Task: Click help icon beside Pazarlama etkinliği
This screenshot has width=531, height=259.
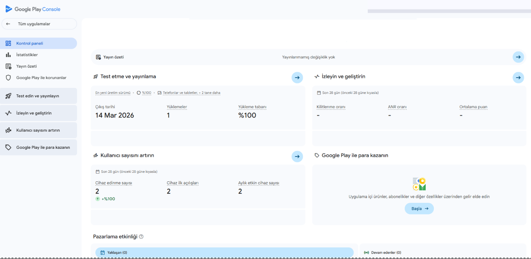Action: coord(141,237)
